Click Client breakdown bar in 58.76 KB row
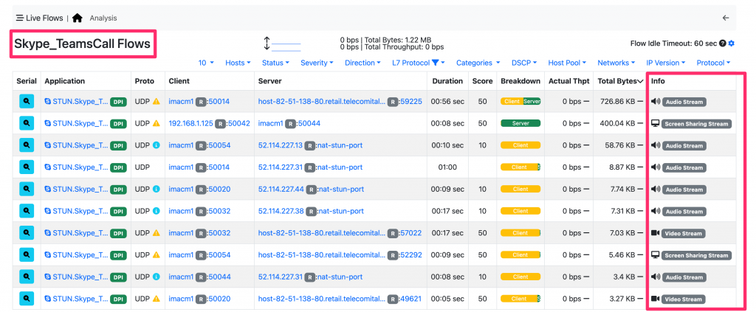 pos(520,145)
